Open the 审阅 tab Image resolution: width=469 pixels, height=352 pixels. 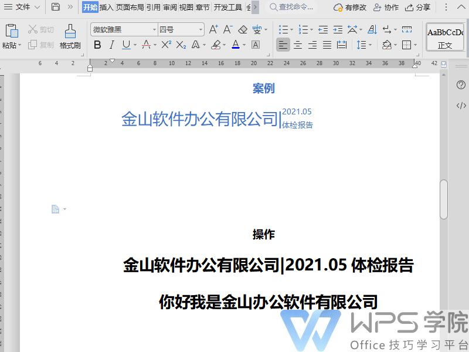170,7
